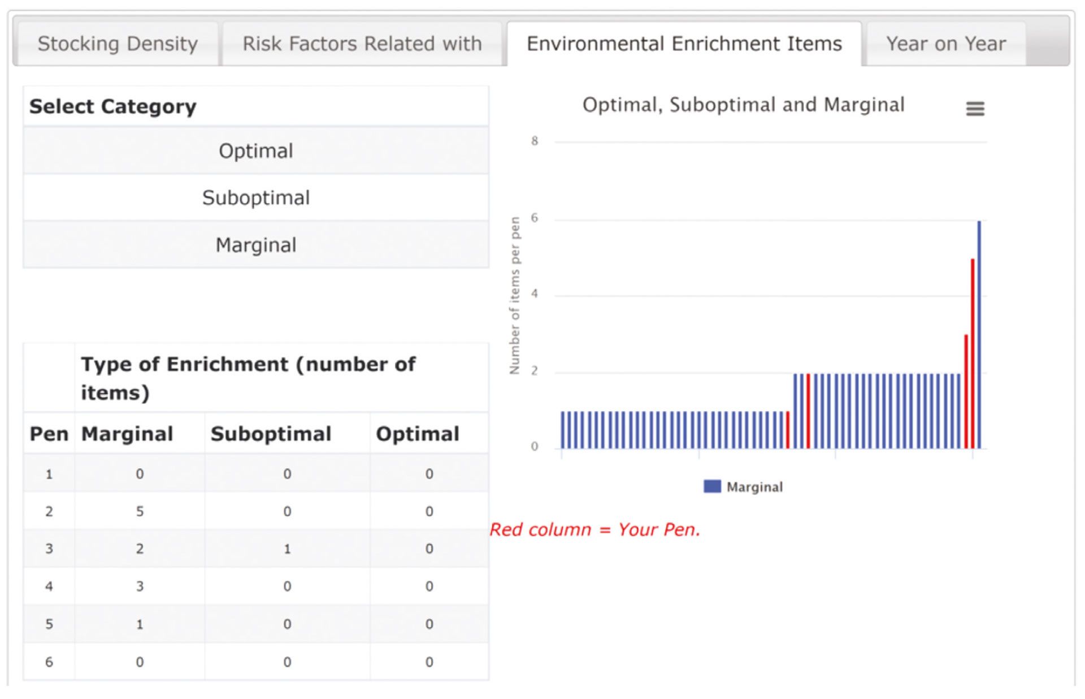Click the Marginal column header in table
The image size is (1085, 699).
point(127,434)
